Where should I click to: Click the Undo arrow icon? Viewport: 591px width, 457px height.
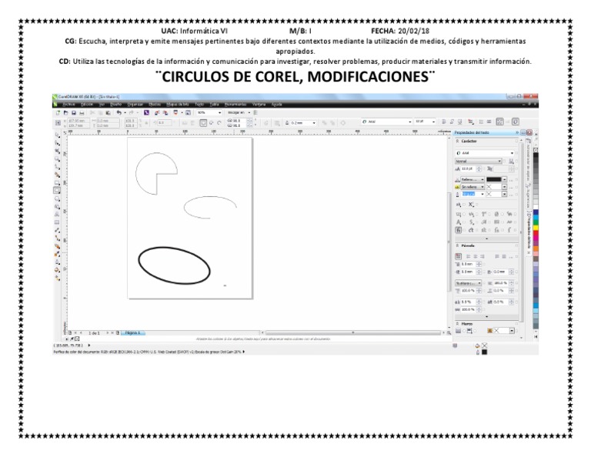(119, 112)
